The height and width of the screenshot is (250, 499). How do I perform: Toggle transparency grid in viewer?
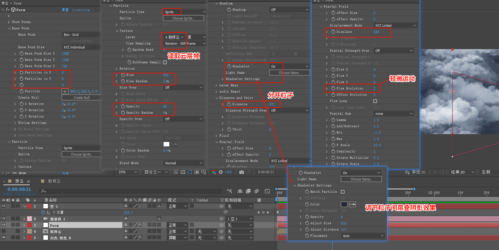click(183, 172)
